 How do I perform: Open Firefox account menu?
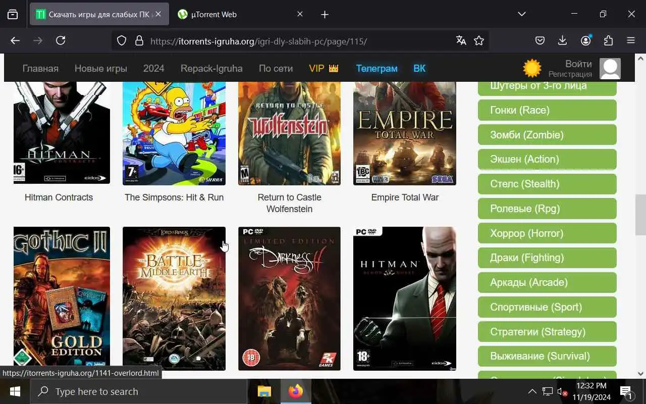click(586, 41)
